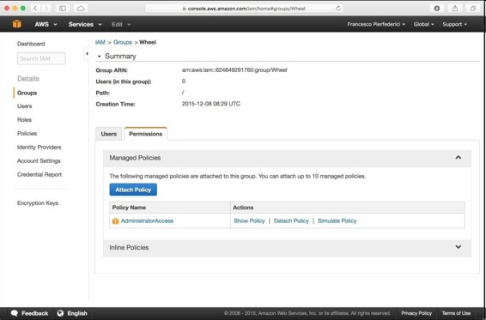486x320 pixels.
Task: Open the Terms of Use link
Action: coord(456,313)
